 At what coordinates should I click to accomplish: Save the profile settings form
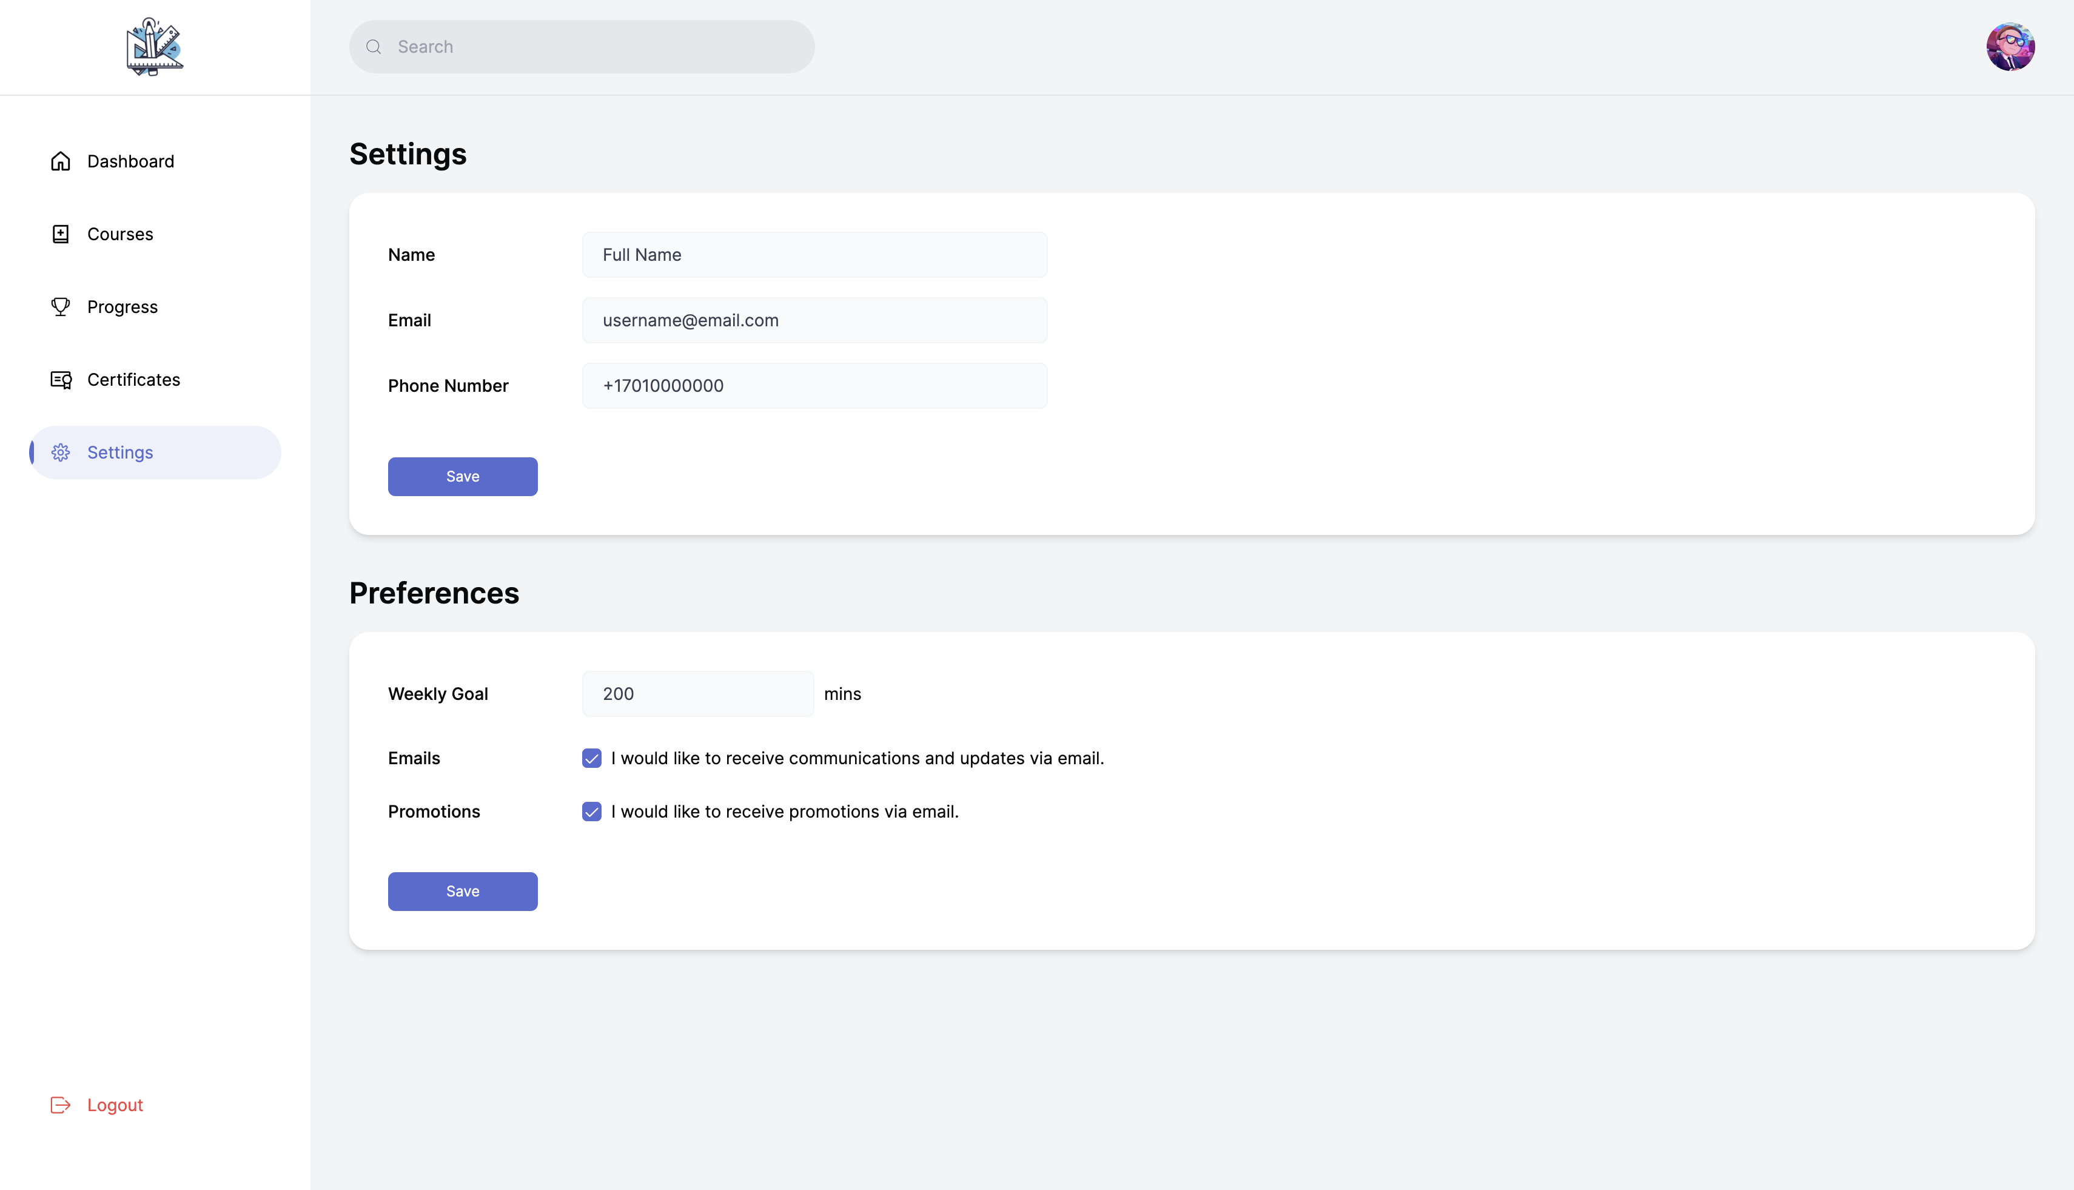pos(463,477)
